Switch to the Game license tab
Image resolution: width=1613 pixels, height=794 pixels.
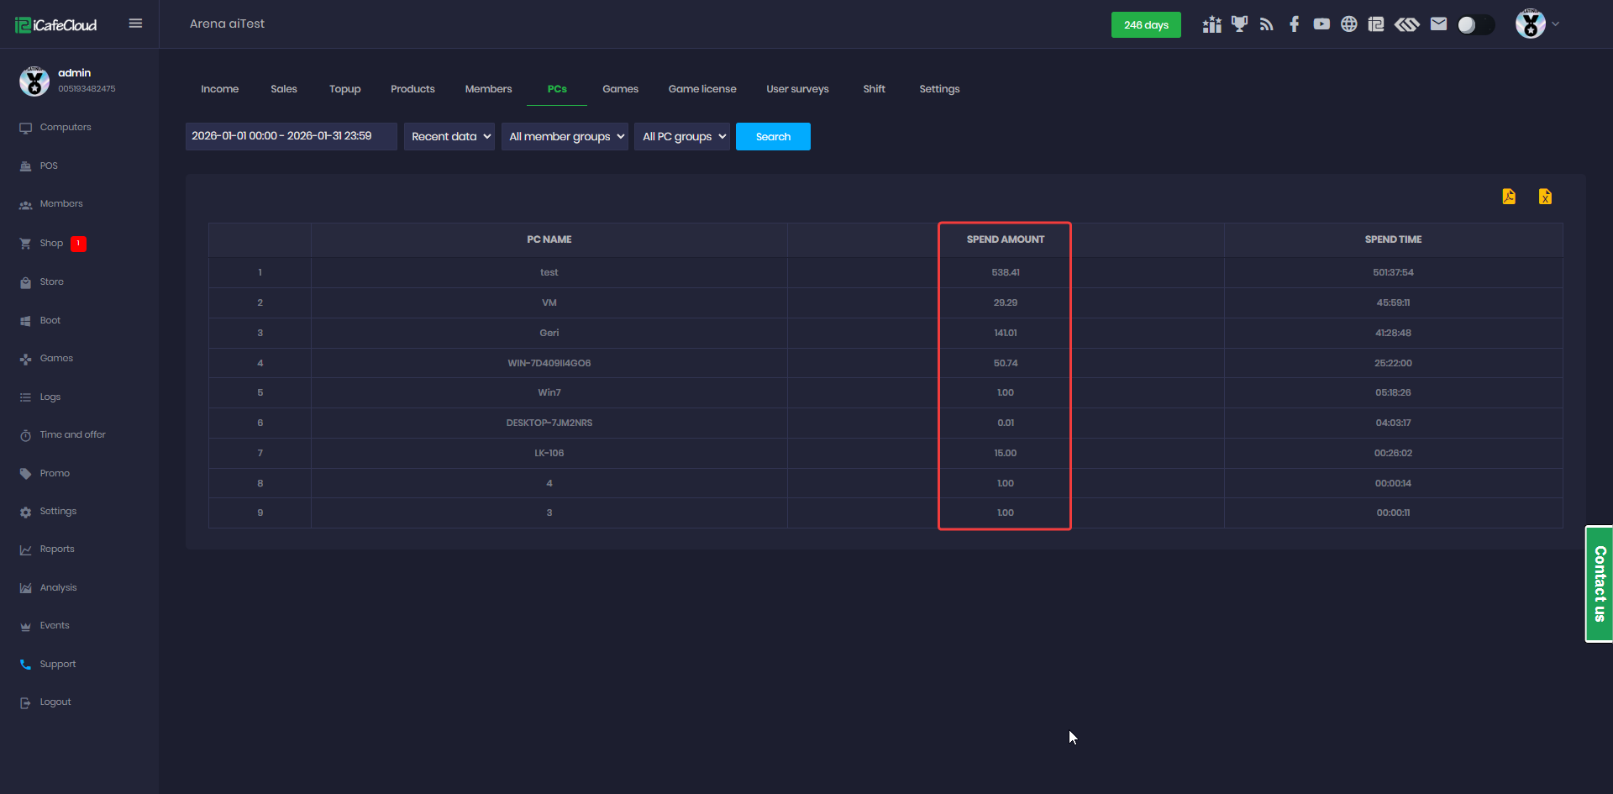[701, 89]
